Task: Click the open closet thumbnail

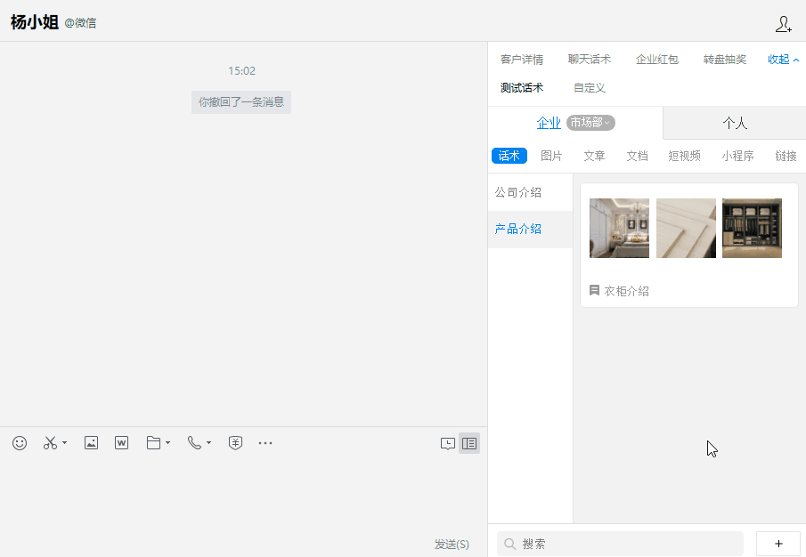Action: [752, 228]
